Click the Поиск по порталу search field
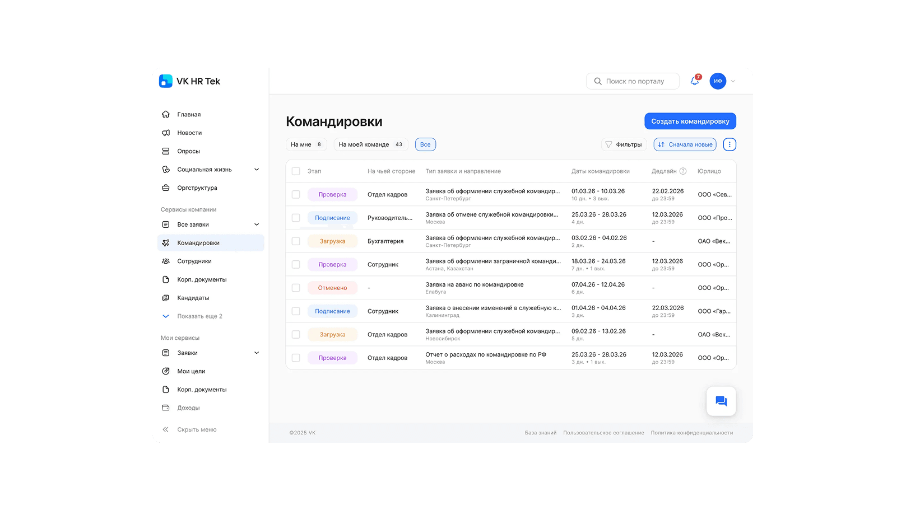This screenshot has width=906, height=510. 633,81
